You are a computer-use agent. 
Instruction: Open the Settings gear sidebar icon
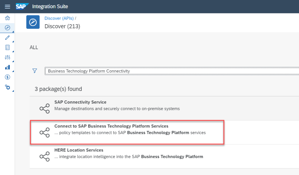point(8,87)
